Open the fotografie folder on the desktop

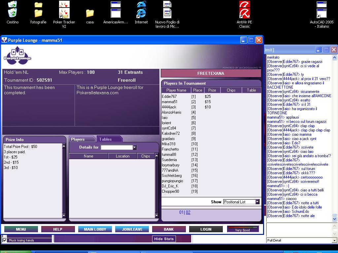click(x=38, y=13)
